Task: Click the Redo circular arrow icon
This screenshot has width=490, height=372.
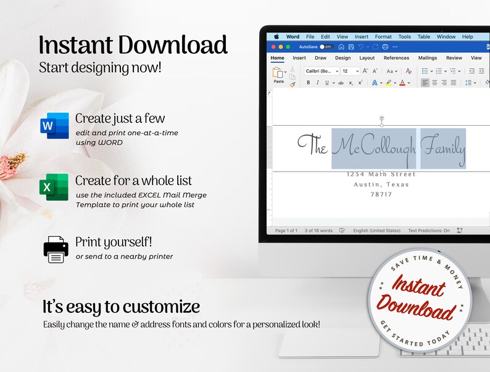Action: click(375, 47)
